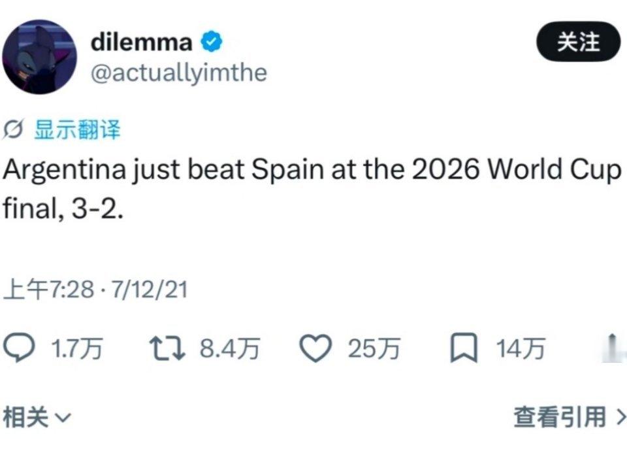Image resolution: width=627 pixels, height=455 pixels.
Task: Bookmark this tweet
Action: (464, 348)
